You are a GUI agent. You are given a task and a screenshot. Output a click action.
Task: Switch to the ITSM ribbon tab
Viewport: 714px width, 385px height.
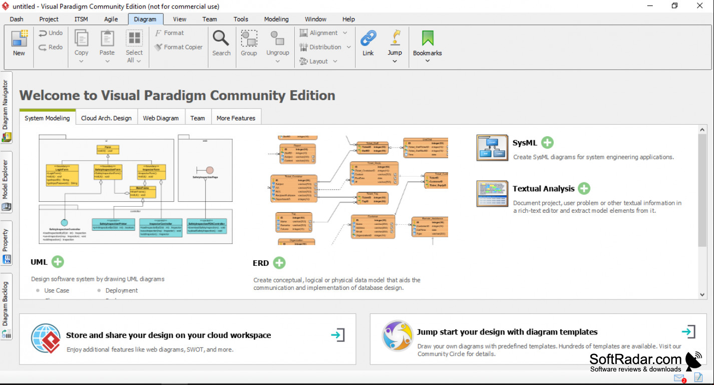[x=81, y=19]
